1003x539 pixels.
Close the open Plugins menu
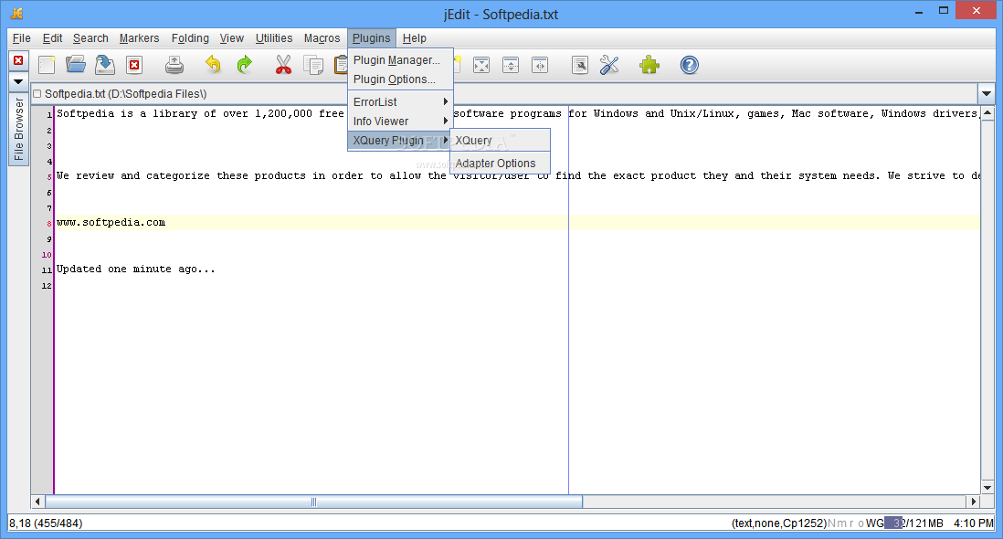click(371, 38)
